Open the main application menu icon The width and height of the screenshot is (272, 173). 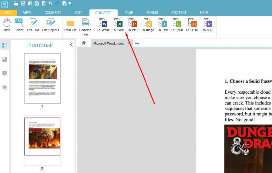pyautogui.click(x=4, y=5)
